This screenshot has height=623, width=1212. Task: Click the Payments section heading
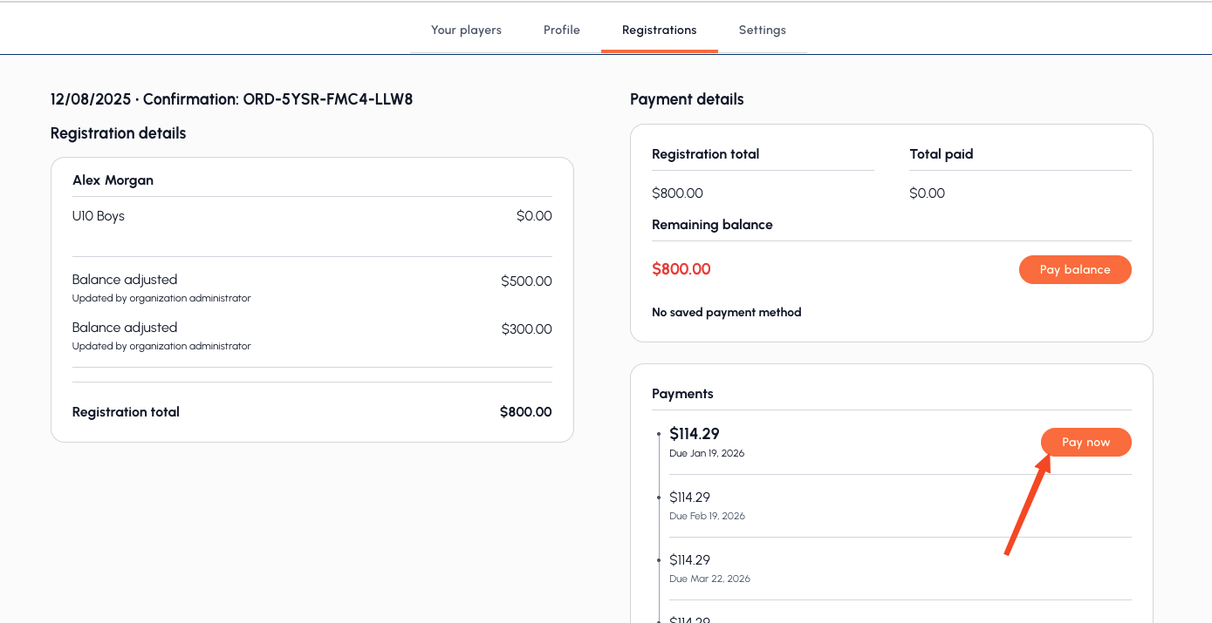tap(682, 394)
